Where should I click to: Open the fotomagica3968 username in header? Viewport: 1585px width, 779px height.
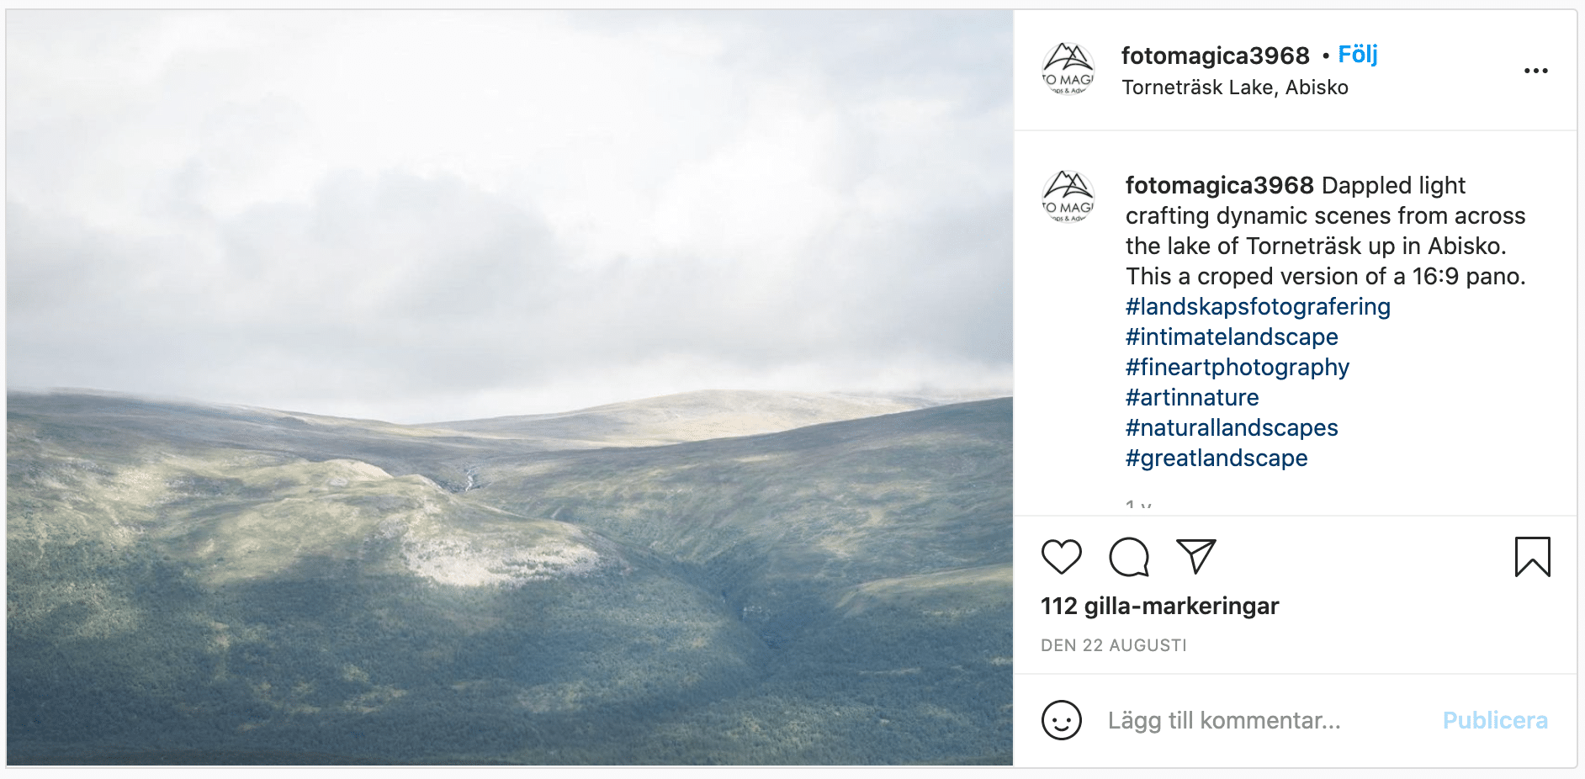[1215, 56]
